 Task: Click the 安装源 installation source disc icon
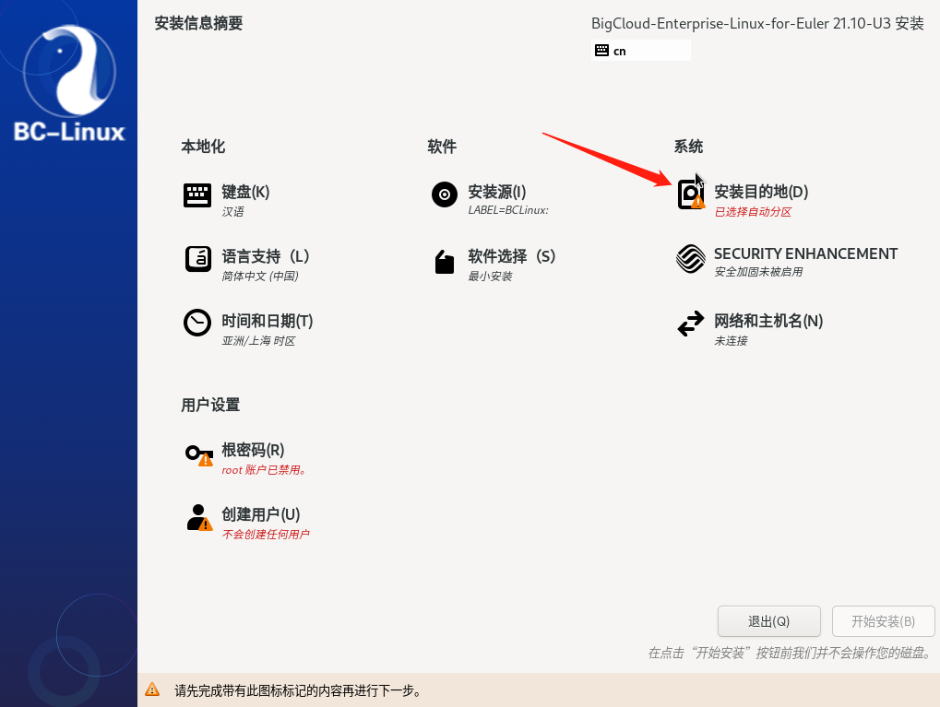click(444, 194)
